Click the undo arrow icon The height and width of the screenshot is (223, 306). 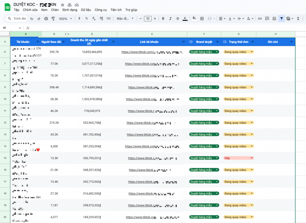pos(32,19)
